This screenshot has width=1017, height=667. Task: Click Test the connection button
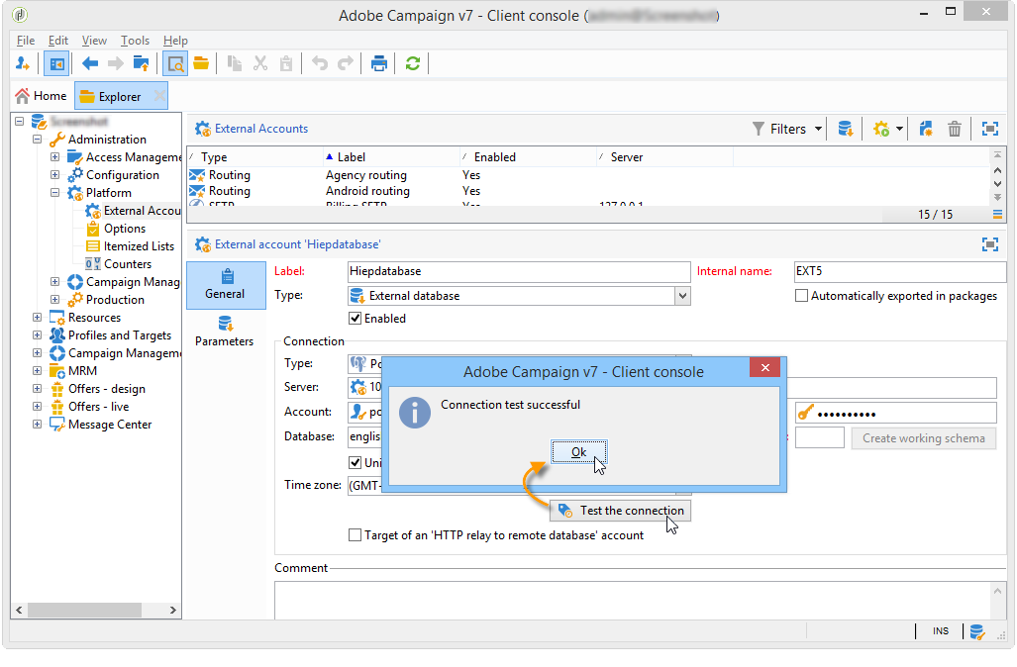click(x=620, y=511)
